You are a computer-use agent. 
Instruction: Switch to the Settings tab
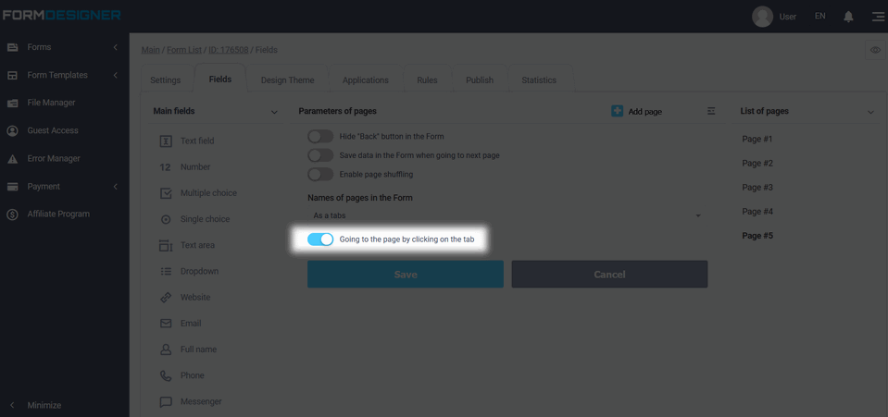point(166,80)
